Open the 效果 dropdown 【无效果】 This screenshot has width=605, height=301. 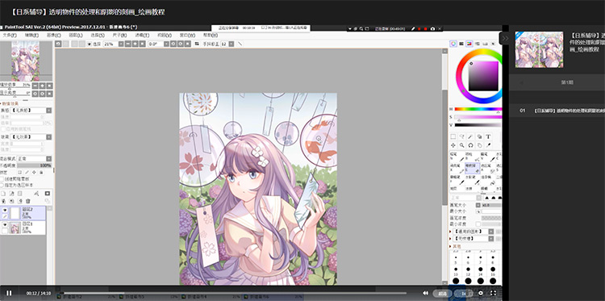pyautogui.click(x=48, y=137)
